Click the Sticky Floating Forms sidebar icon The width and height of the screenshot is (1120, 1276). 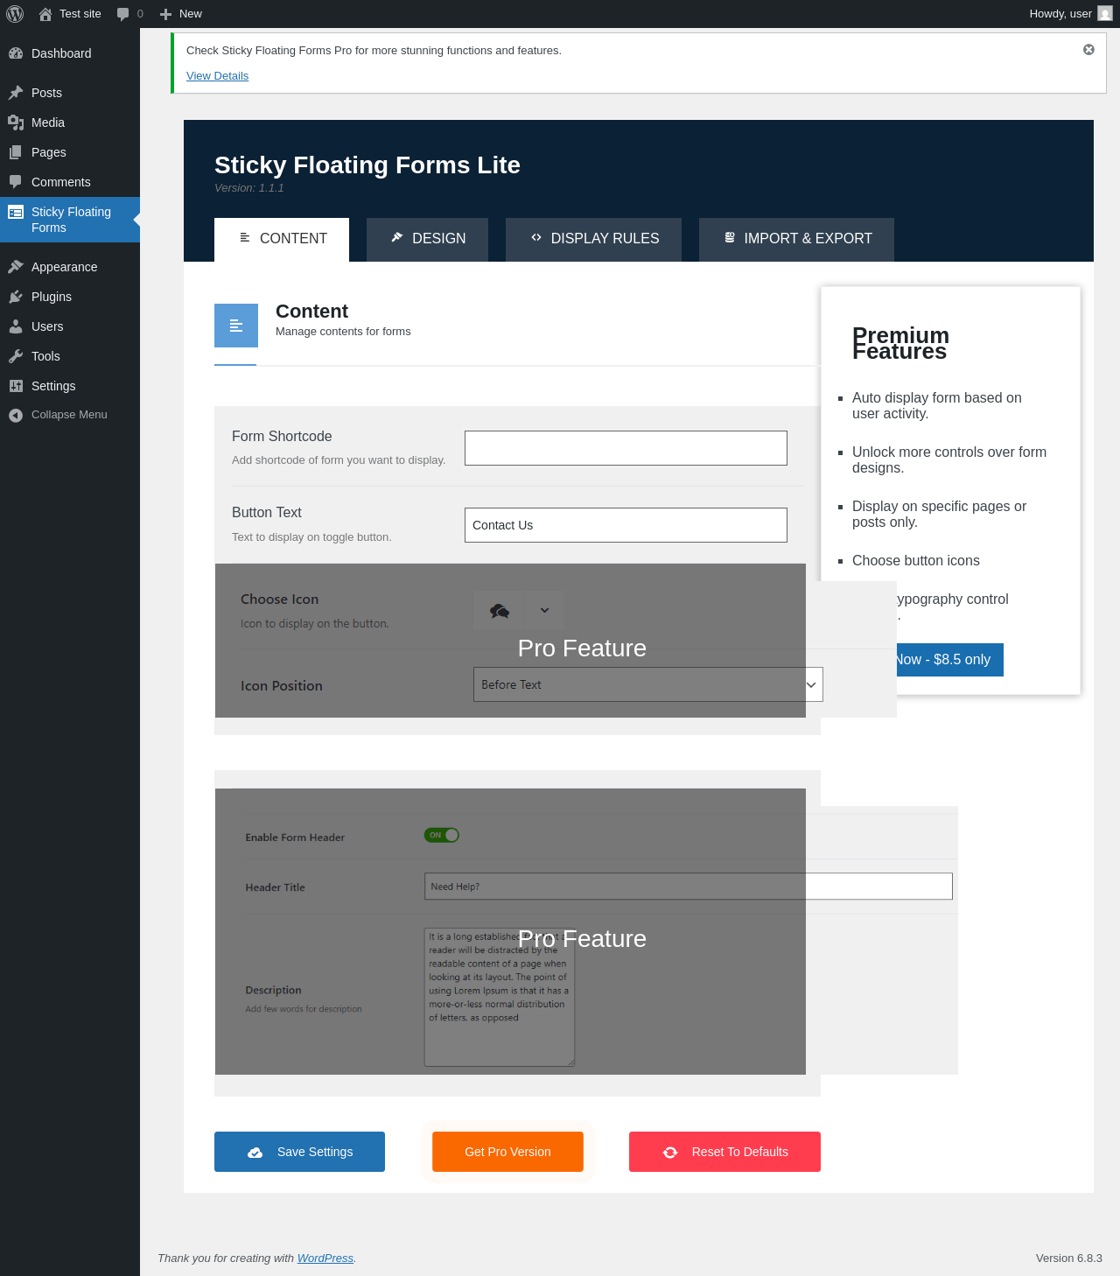pyautogui.click(x=16, y=212)
